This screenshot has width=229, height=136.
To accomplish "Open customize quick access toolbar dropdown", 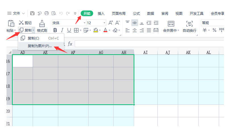I will (x=75, y=13).
